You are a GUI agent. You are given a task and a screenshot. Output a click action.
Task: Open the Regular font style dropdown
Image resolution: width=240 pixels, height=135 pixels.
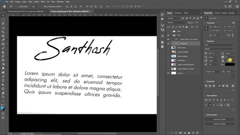[x=219, y=49]
